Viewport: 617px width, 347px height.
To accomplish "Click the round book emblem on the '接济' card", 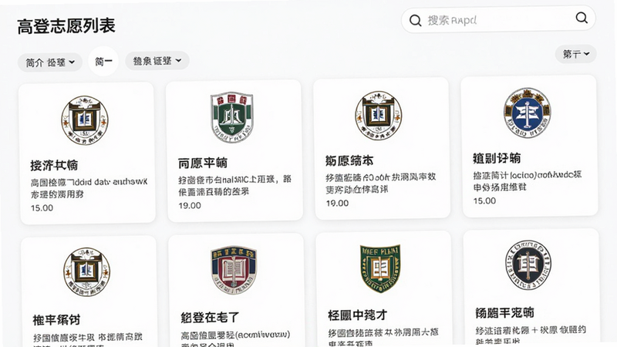I will [x=85, y=120].
